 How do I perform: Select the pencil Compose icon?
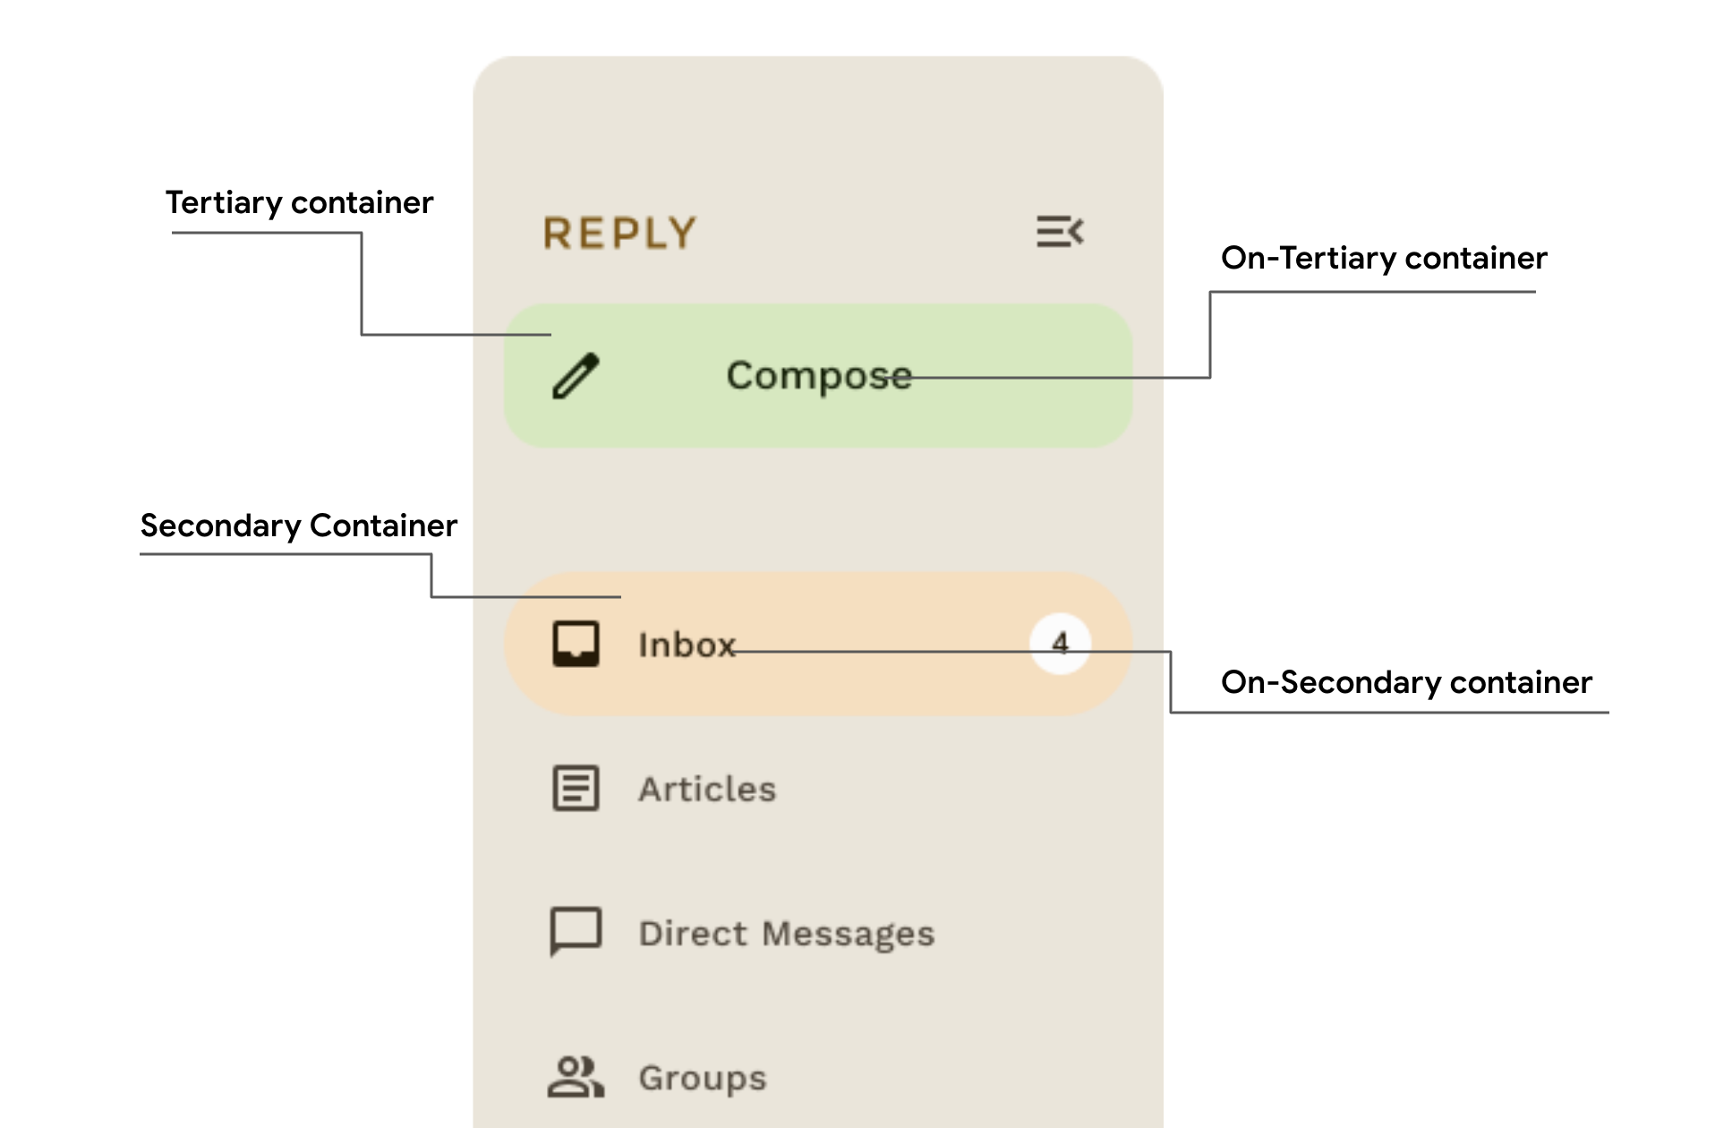574,376
